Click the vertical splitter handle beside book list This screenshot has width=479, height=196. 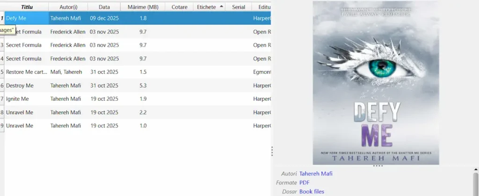point(272,151)
